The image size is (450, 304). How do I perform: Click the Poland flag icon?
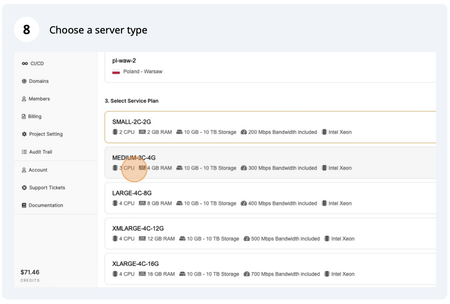click(x=116, y=72)
